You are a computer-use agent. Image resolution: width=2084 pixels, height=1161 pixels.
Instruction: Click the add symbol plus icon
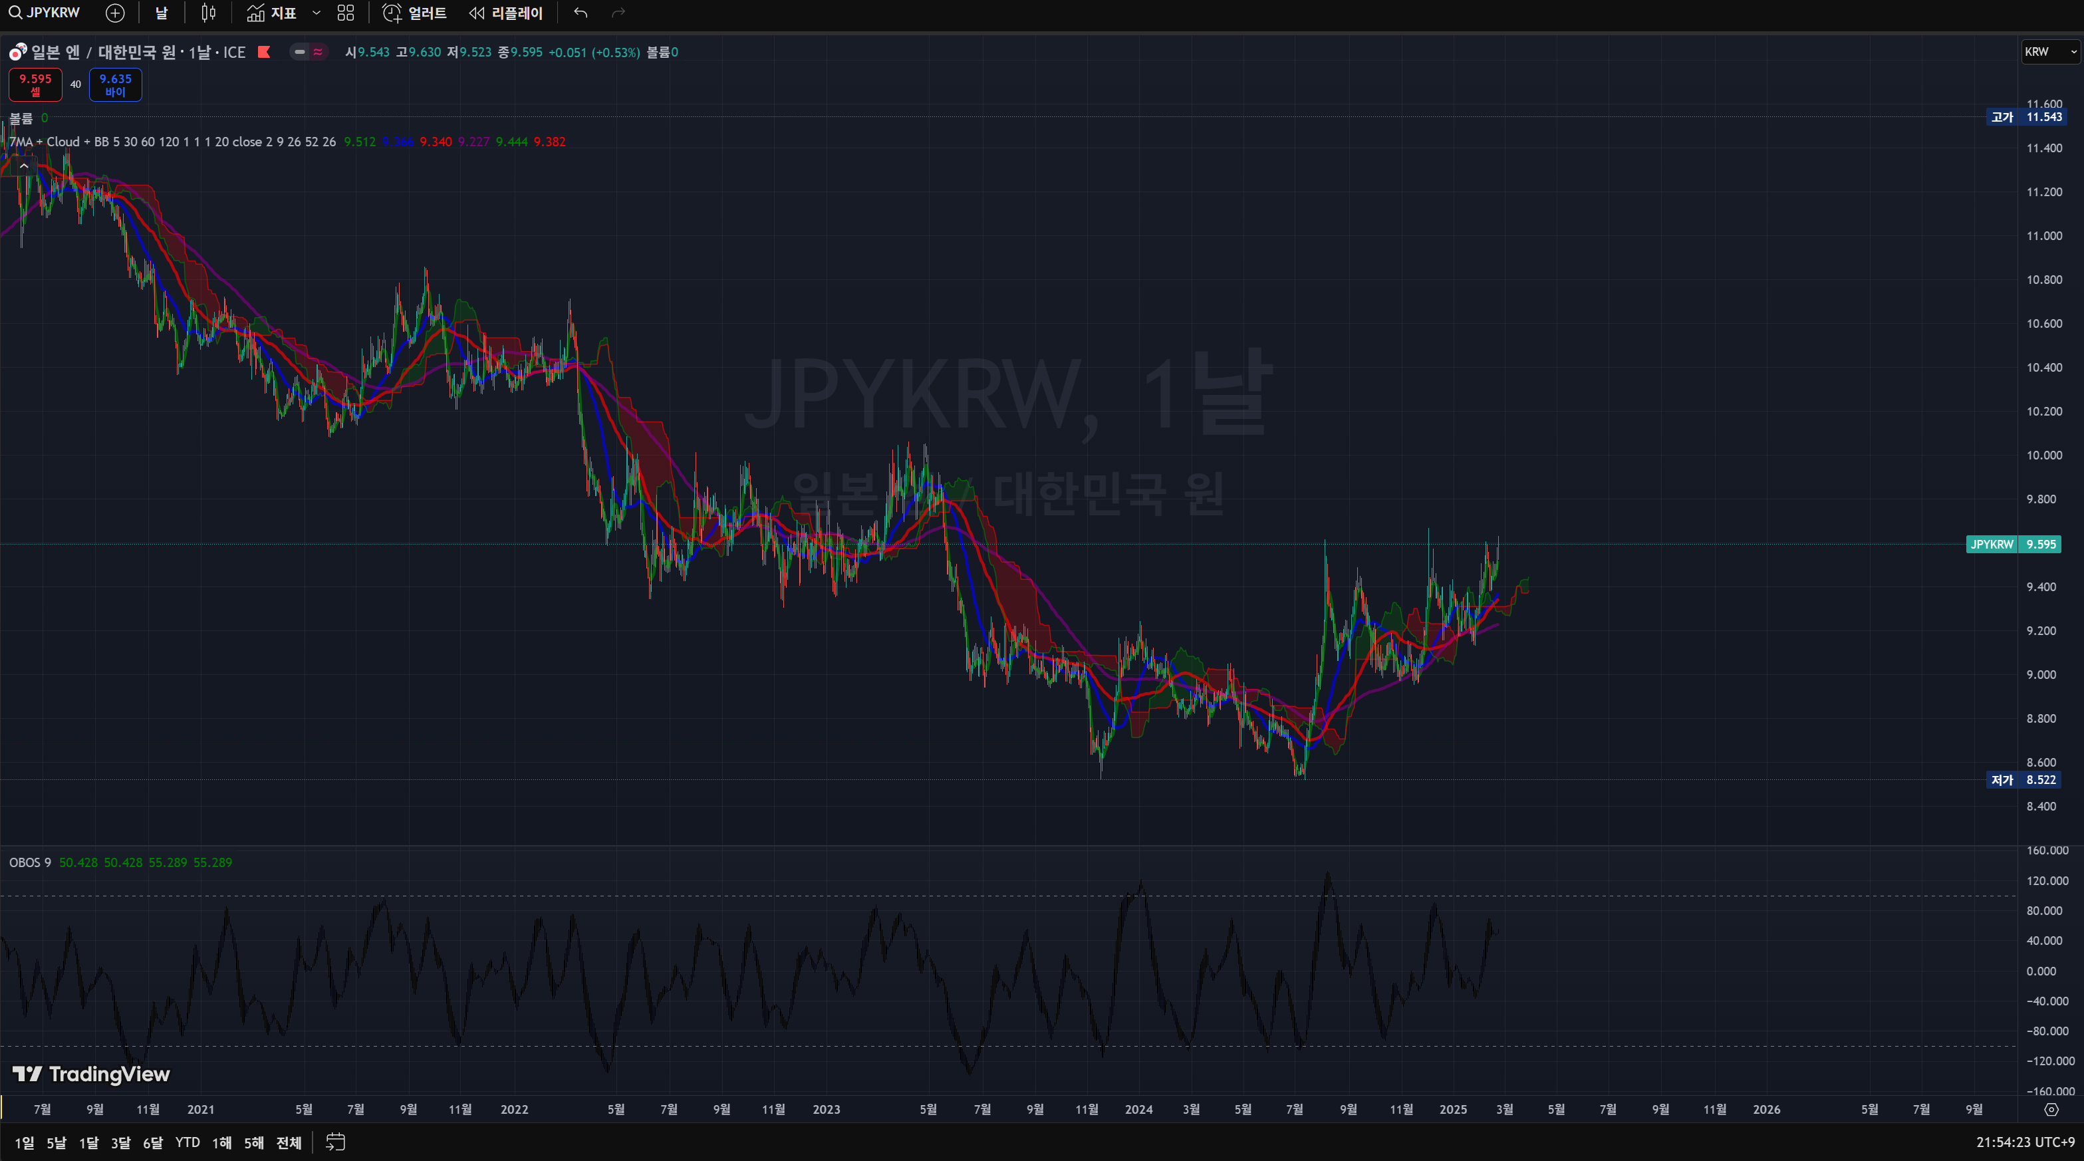[x=115, y=13]
